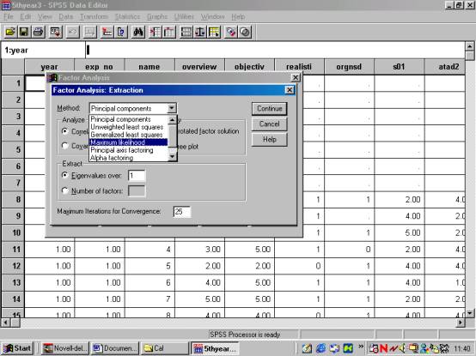Choose Unweighted least squares in the list
Image resolution: width=476 pixels, height=356 pixels.
[127, 127]
